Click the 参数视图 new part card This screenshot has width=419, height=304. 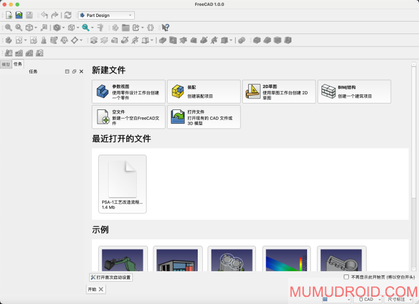pos(128,92)
